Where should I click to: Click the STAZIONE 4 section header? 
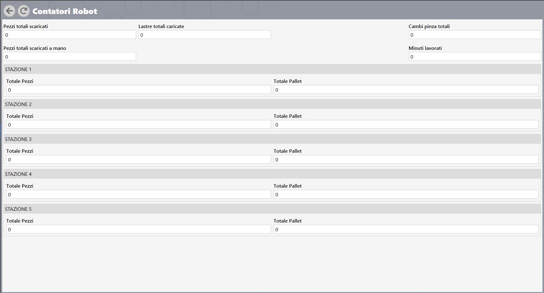tap(272, 174)
